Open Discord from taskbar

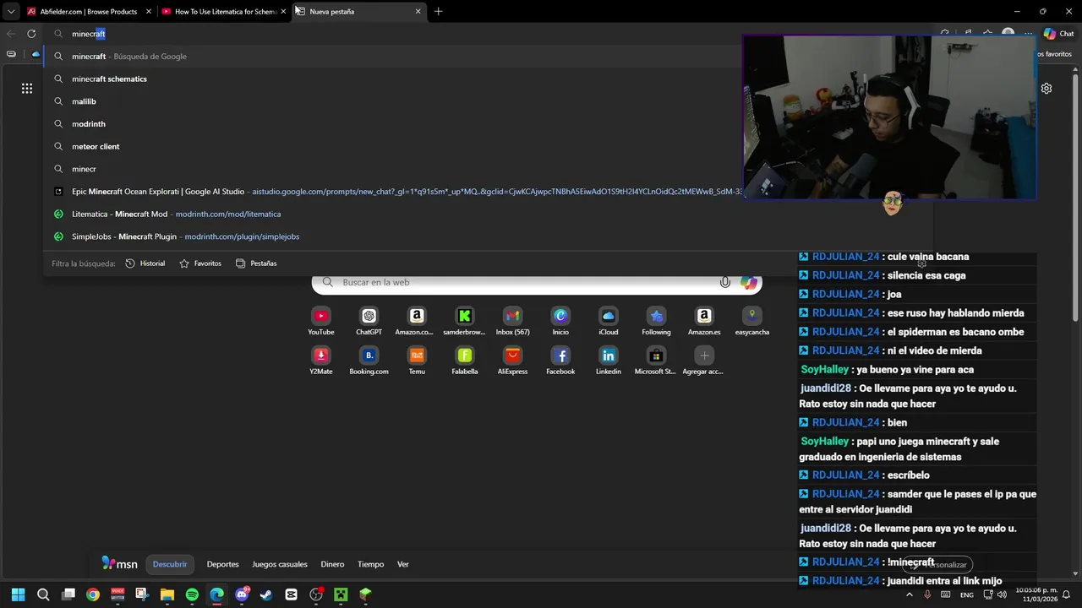tap(242, 594)
